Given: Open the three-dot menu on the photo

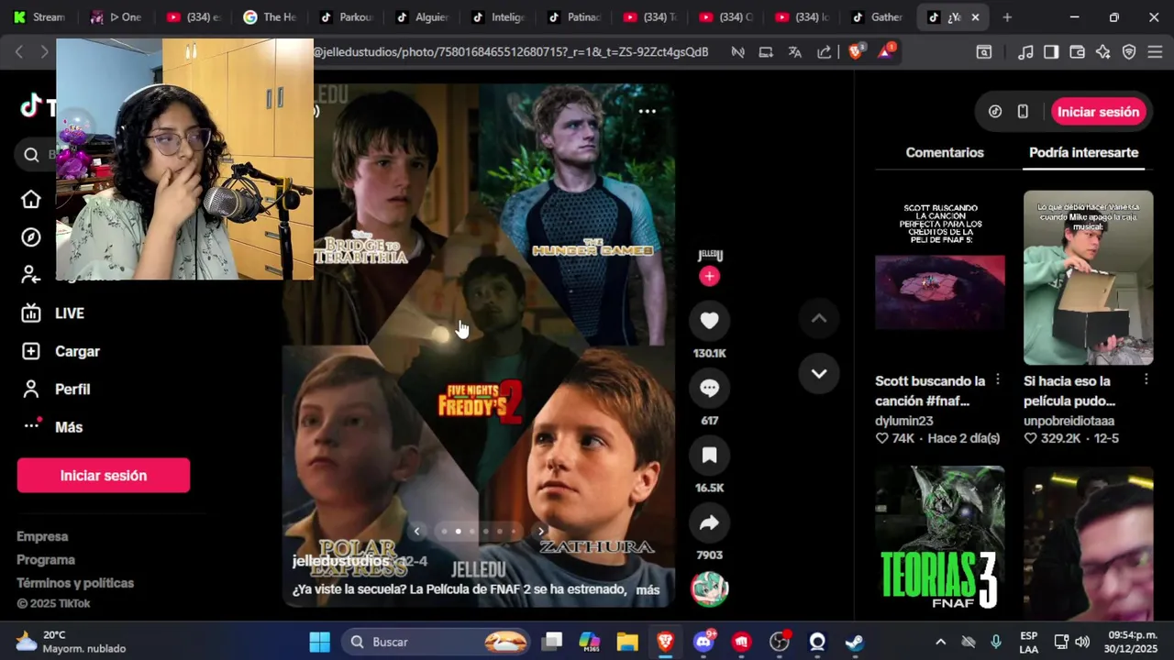Looking at the screenshot, I should click(x=647, y=111).
